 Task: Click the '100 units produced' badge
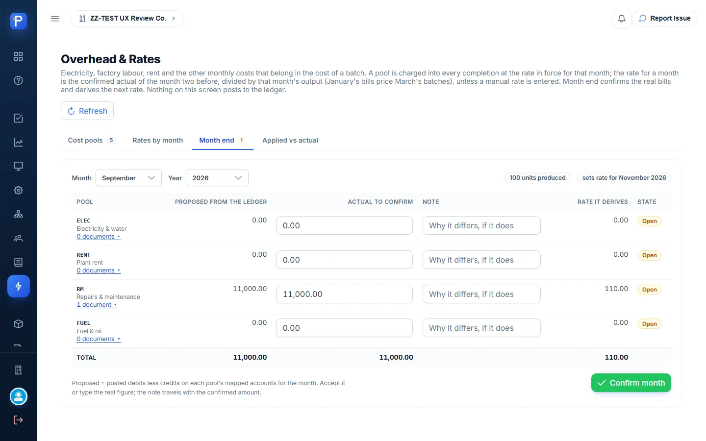point(537,178)
